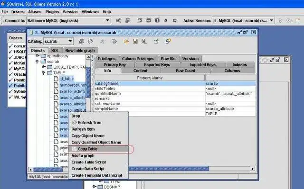Viewport: 304px width, 189px height.
Task: Click the Tile Horizontal windows icon
Action: [148, 20]
